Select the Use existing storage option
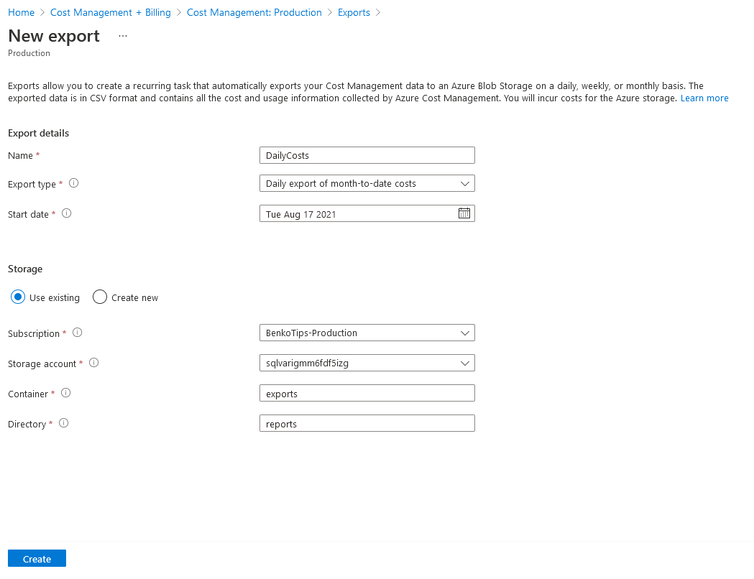754x579 pixels. point(17,297)
